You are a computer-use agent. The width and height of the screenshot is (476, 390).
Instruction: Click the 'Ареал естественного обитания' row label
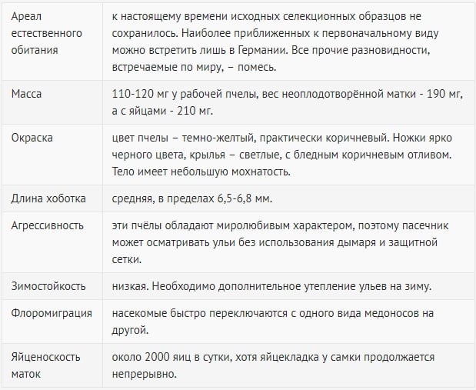coord(46,33)
